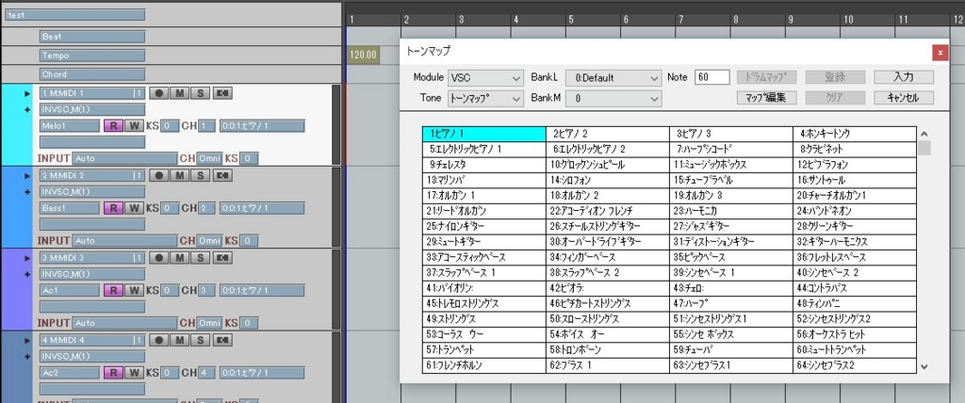Open the Tone dropdown in tone map dialog
This screenshot has height=403, width=965.
point(485,98)
